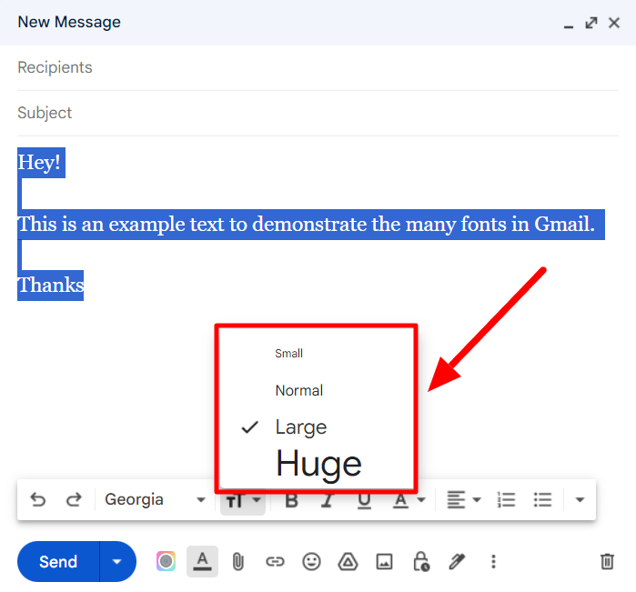The height and width of the screenshot is (592, 636).
Task: Close the New Message window
Action: [614, 23]
